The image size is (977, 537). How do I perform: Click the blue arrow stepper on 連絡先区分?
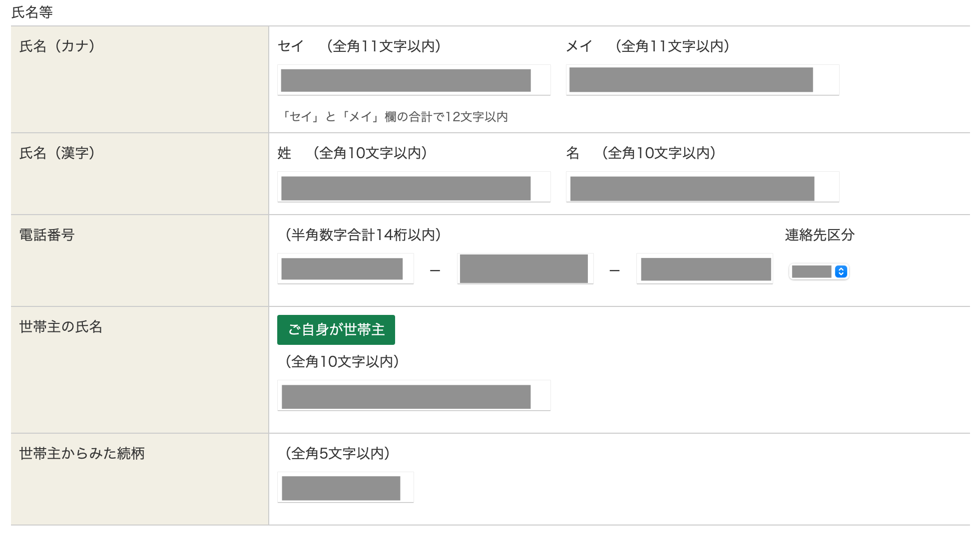point(841,271)
